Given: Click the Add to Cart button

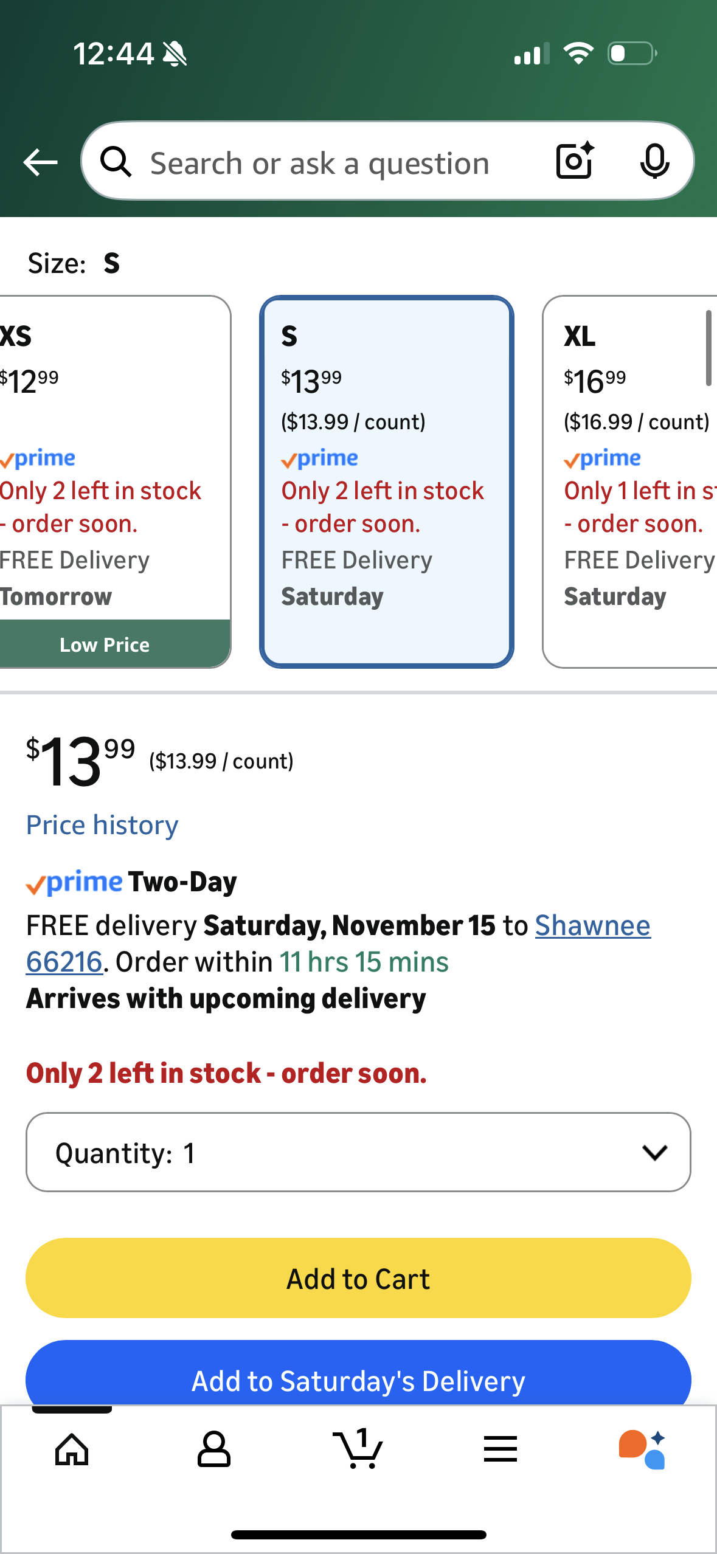Looking at the screenshot, I should pyautogui.click(x=358, y=1278).
